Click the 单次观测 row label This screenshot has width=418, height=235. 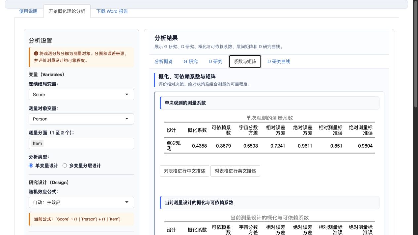pos(173,146)
